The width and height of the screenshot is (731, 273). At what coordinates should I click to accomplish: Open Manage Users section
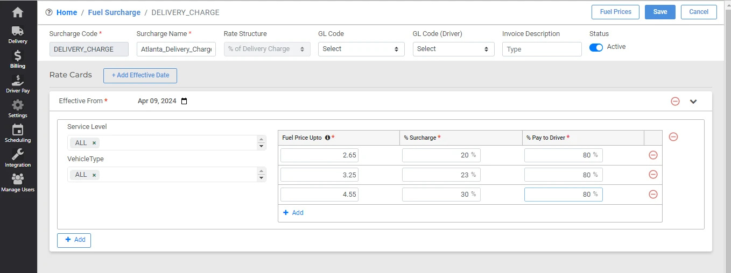click(18, 182)
